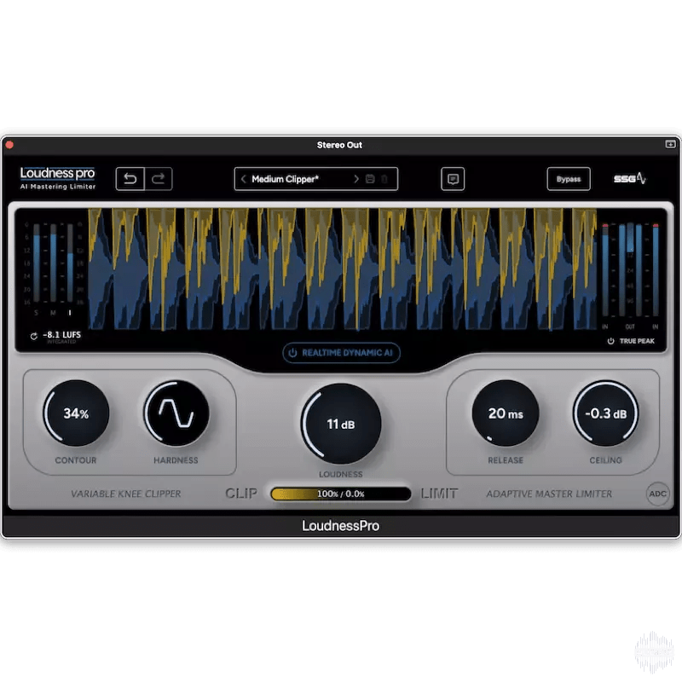Click the output level meters on right
Screen dimensions: 682x682
(x=630, y=269)
